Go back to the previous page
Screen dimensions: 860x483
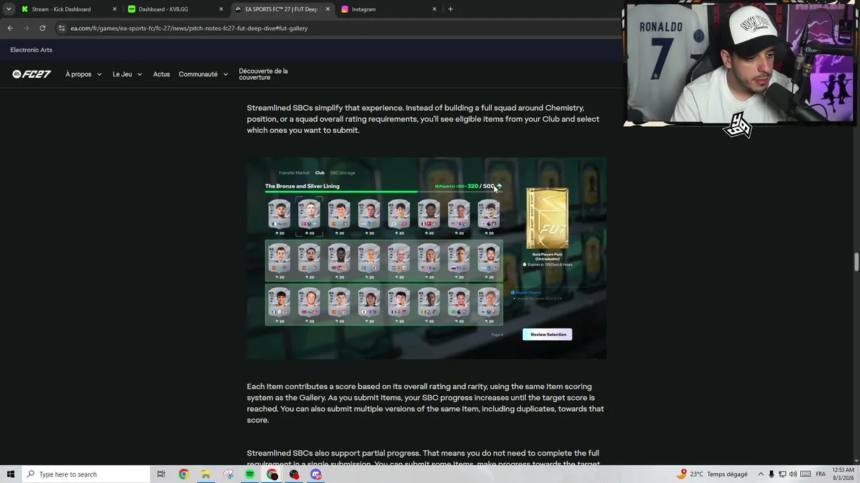click(10, 28)
